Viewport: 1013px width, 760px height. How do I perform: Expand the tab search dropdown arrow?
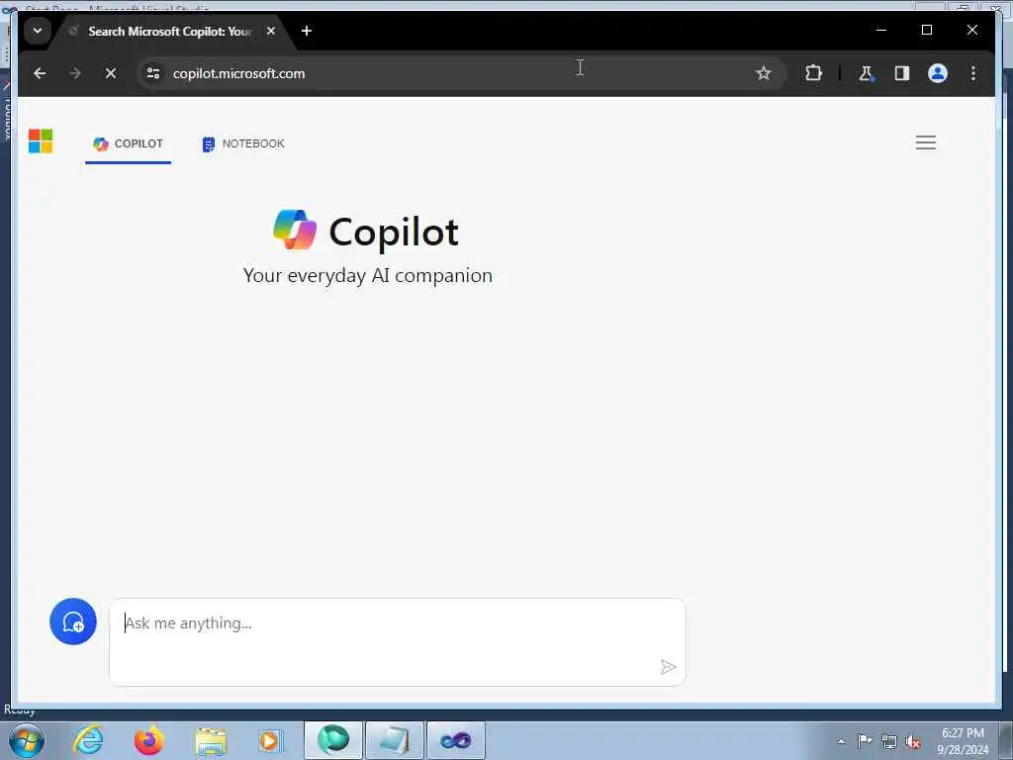[x=38, y=31]
